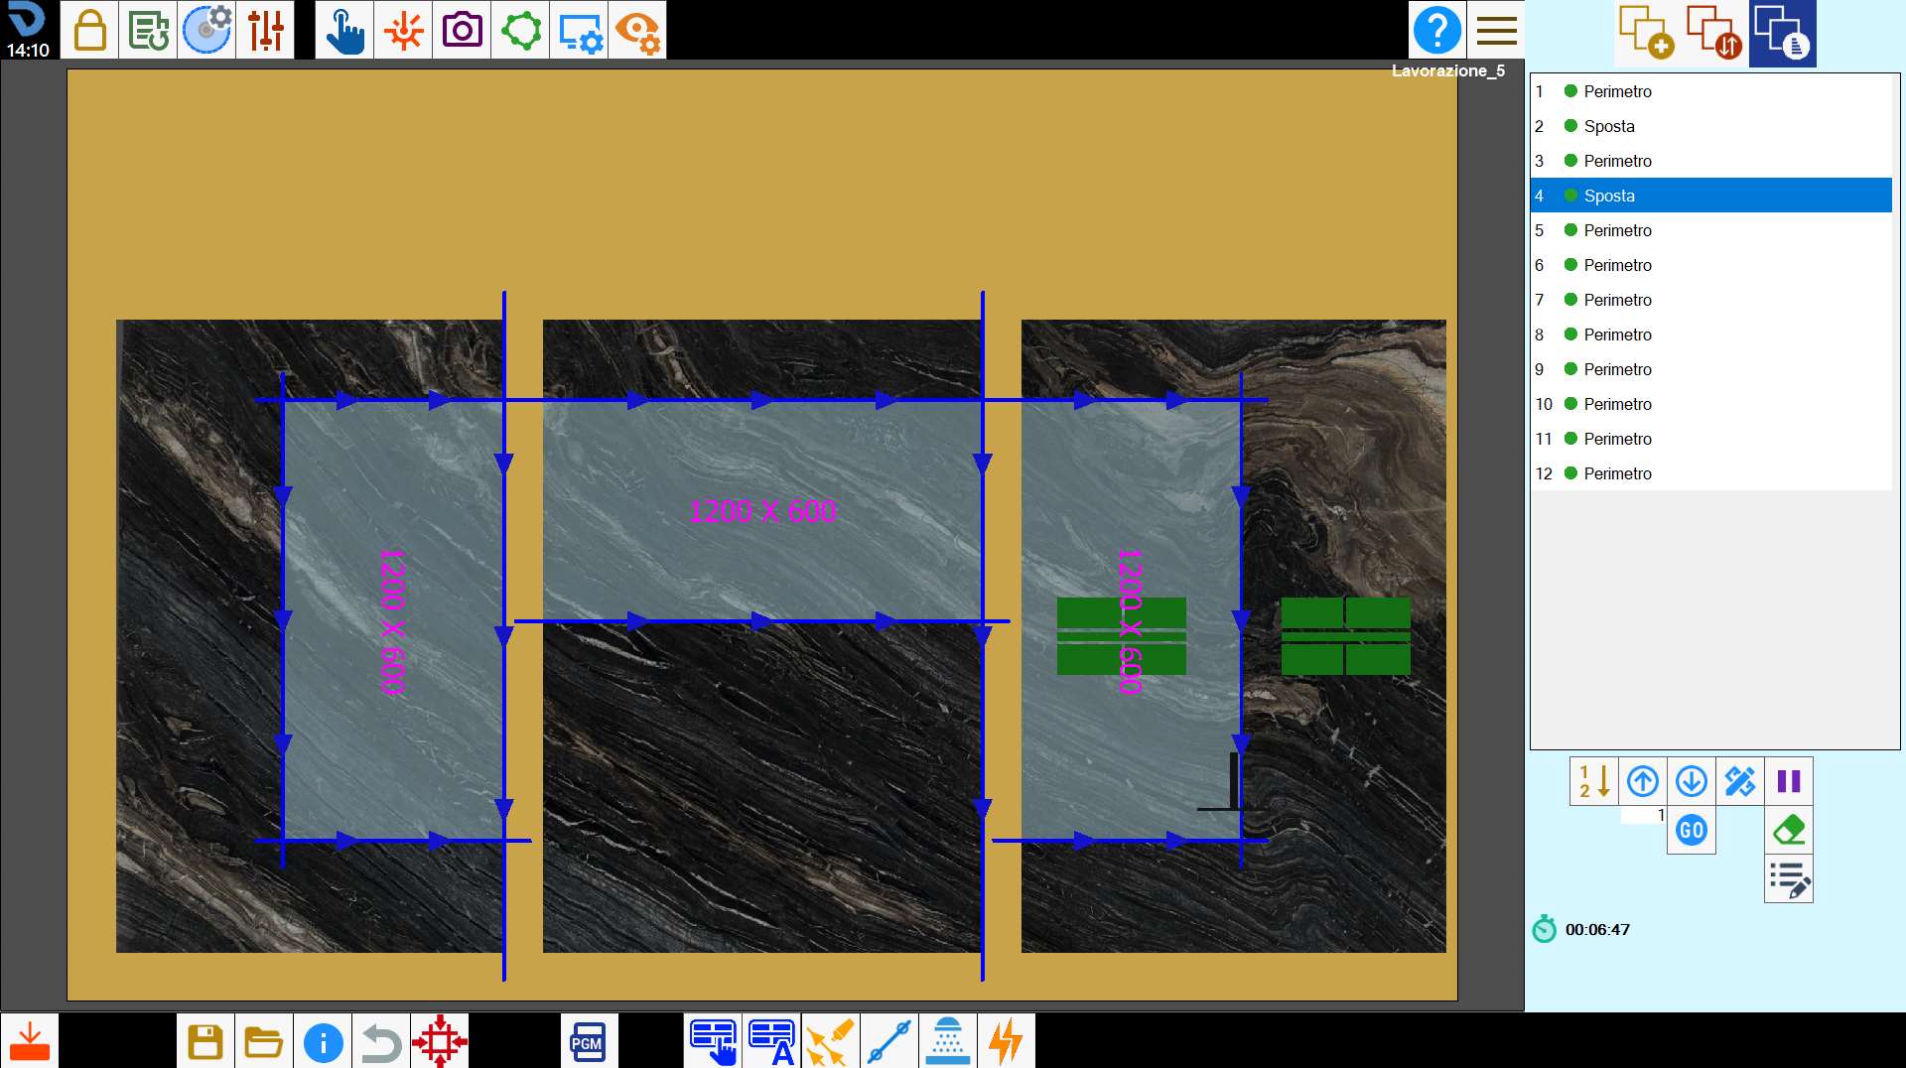Move selected operation up with arrow
This screenshot has width=1906, height=1068.
tap(1643, 781)
